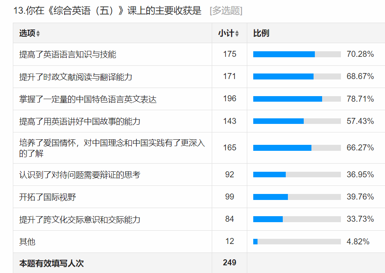Click the 其他 option row label

click(27, 242)
